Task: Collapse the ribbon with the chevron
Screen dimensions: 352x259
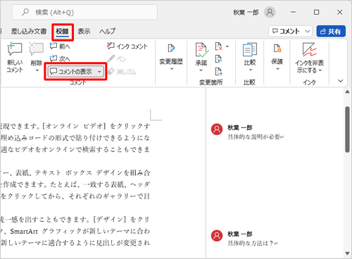Action: (x=340, y=81)
